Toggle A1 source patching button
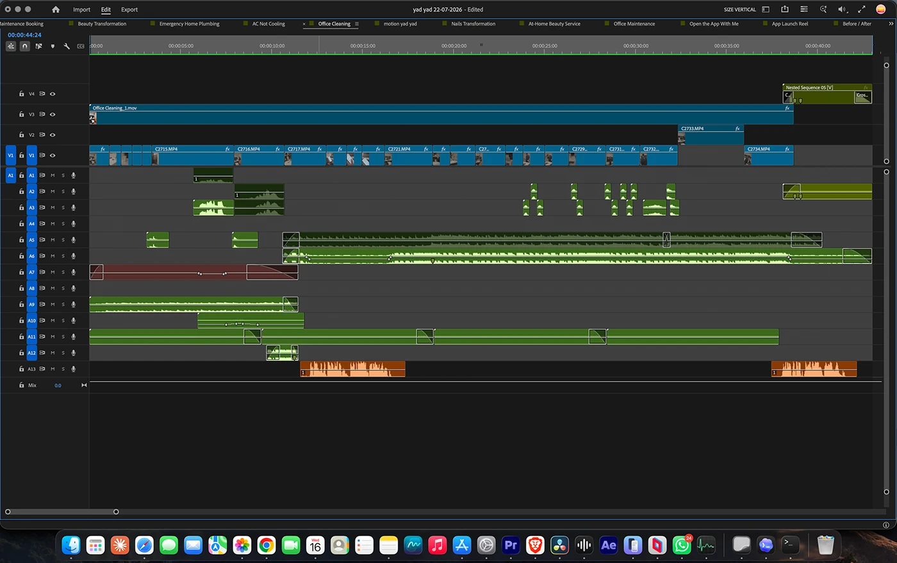 (10, 175)
